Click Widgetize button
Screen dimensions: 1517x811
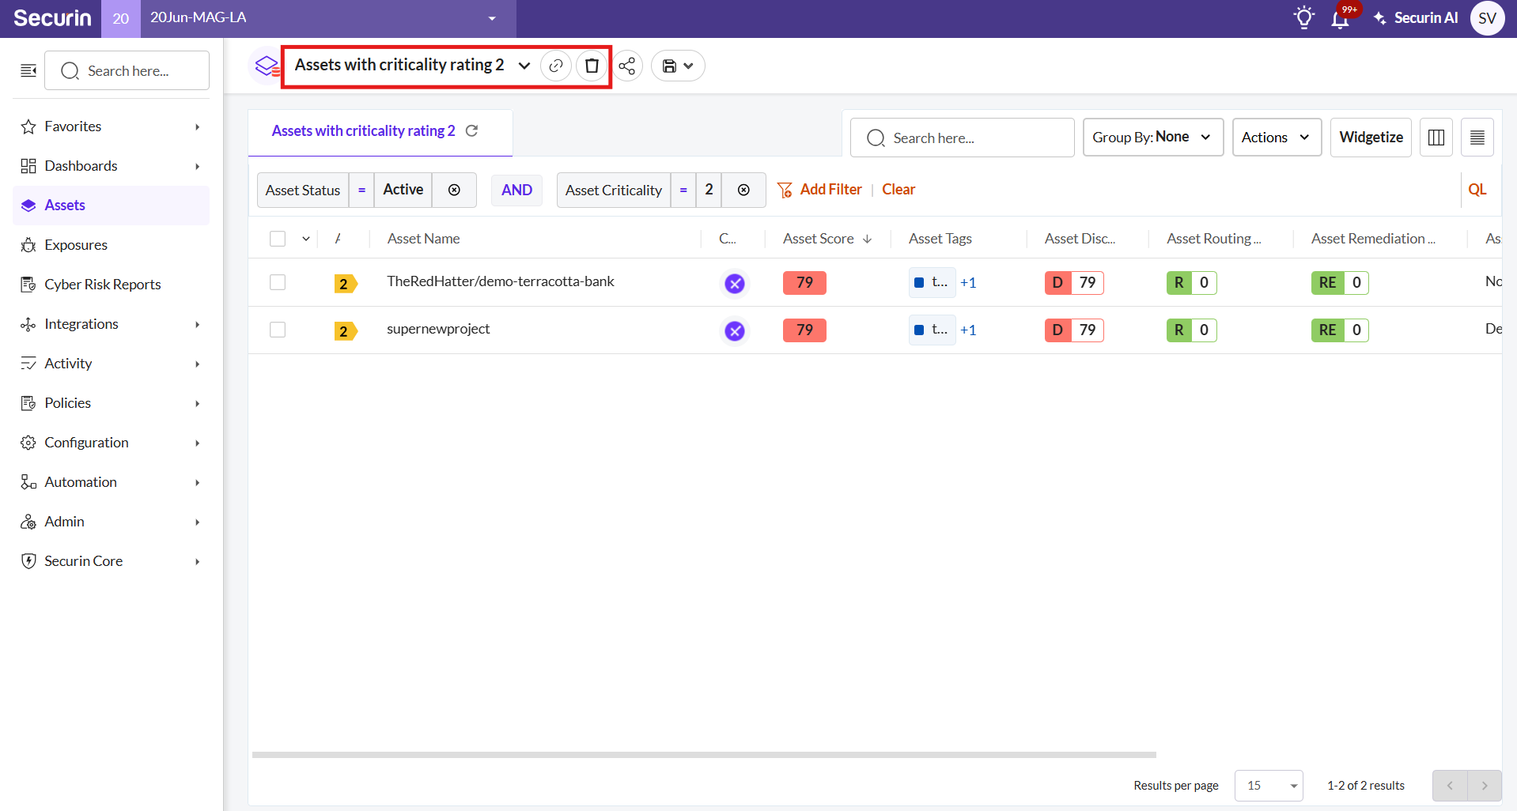tap(1371, 138)
